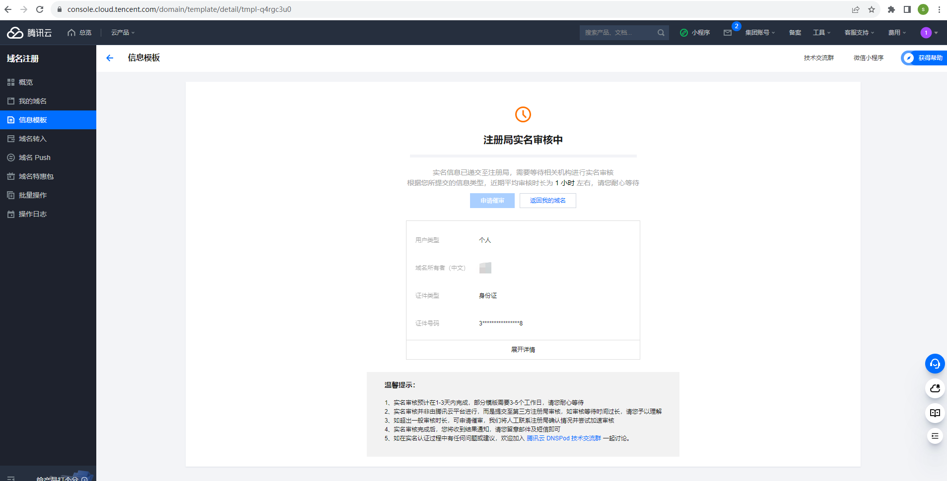The image size is (947, 481).
Task: Click the 个人 user type value
Action: coord(485,240)
